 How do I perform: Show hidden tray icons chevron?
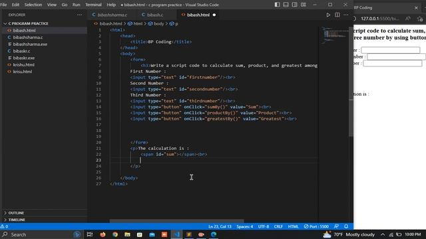[x=383, y=234]
